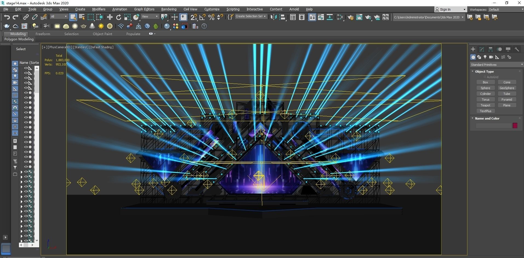Open Render Setup teapot with gear
This screenshot has height=258, width=524.
[x=350, y=17]
